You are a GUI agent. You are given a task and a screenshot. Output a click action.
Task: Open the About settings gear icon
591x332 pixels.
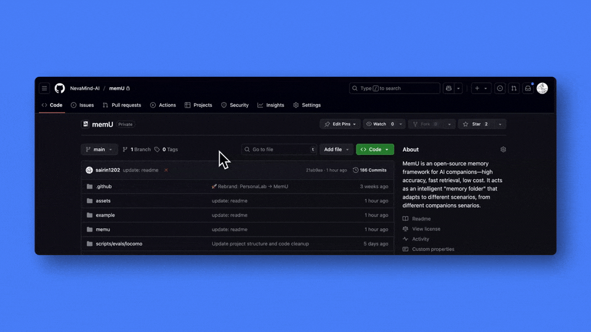[503, 149]
